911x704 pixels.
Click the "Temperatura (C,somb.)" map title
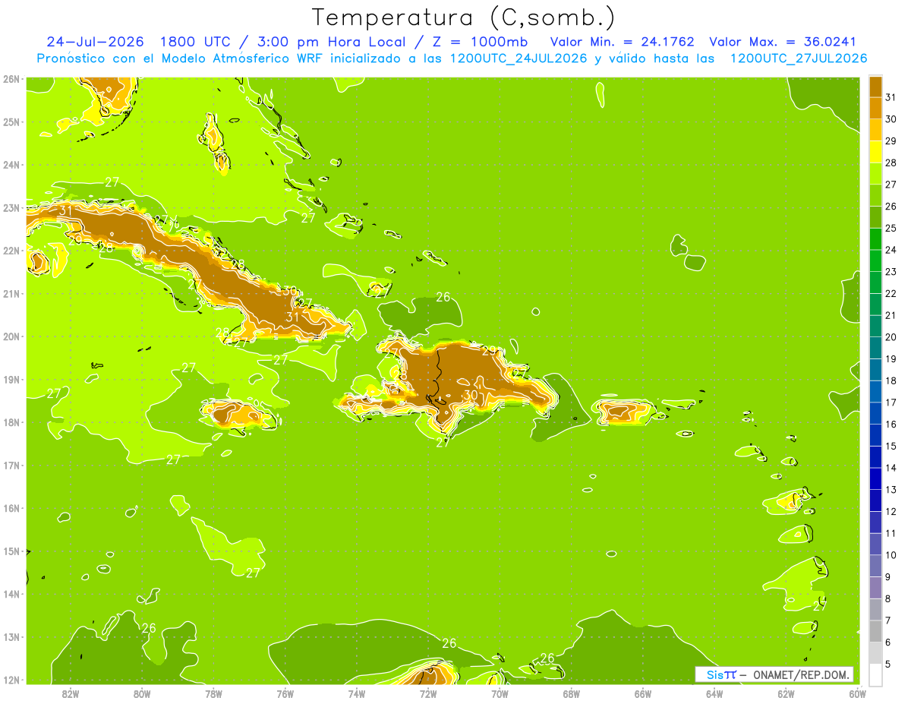coord(464,17)
